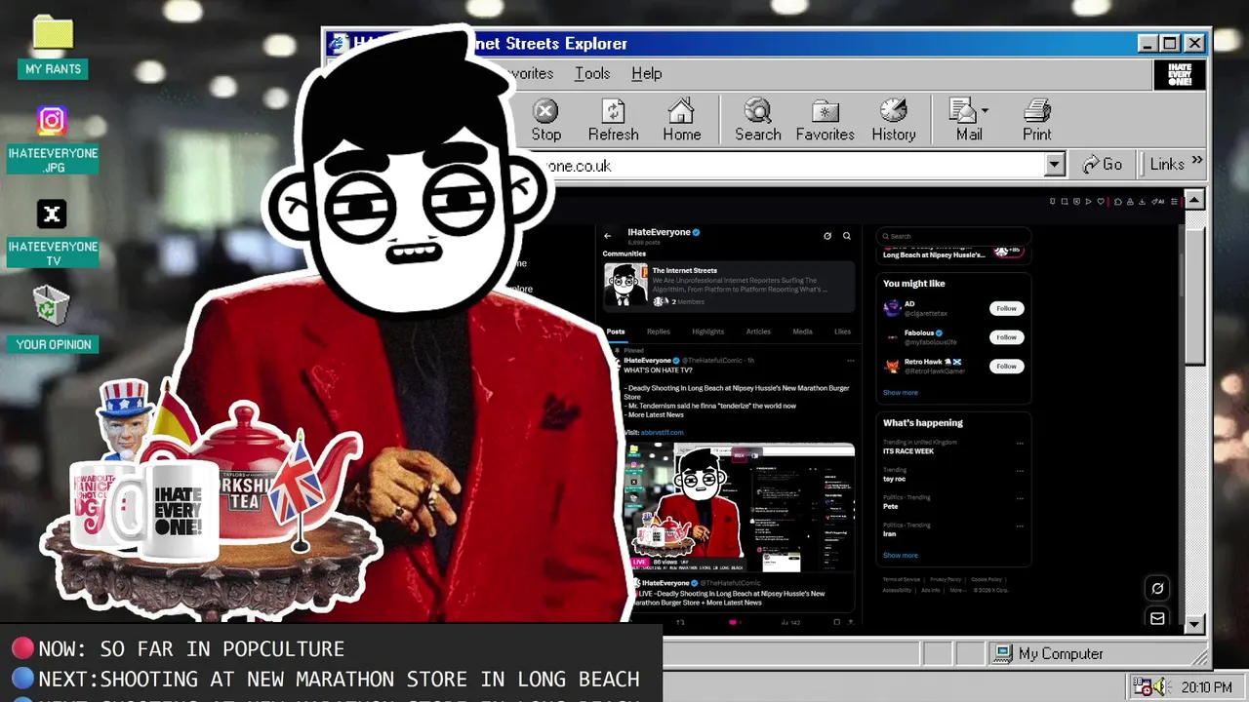Click Show more under You might like
The width and height of the screenshot is (1249, 702).
pos(900,393)
